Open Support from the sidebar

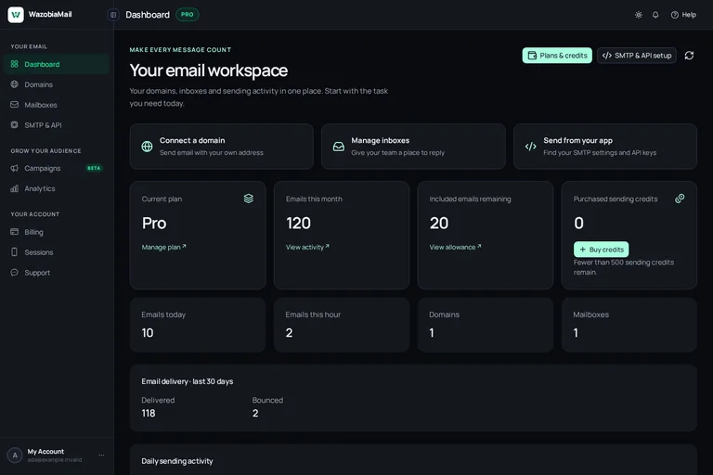coord(57,272)
